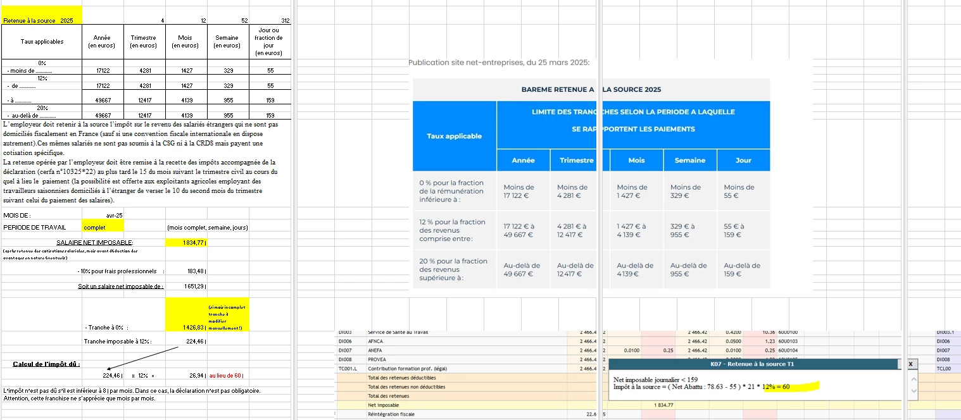
Task: Click the 'MOIS DE :' label cell
Action: pyautogui.click(x=17, y=216)
